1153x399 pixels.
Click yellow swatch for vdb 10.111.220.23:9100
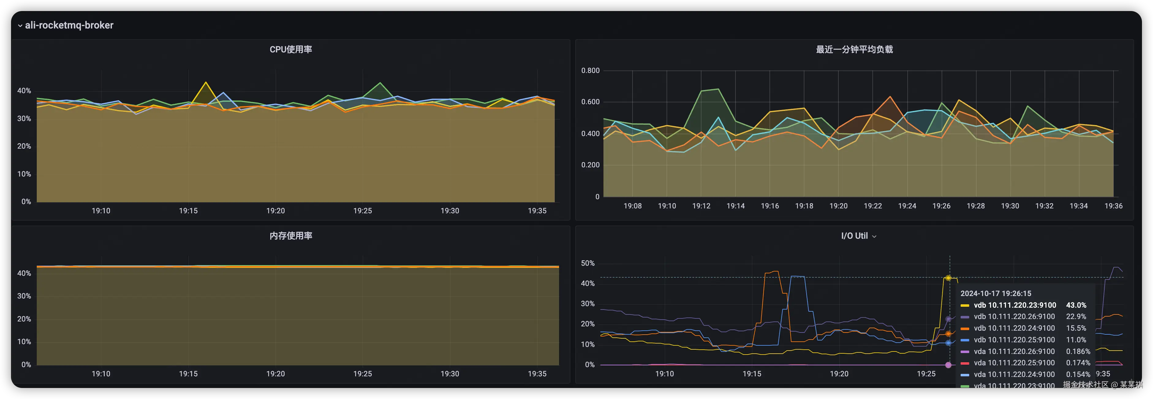[965, 306]
